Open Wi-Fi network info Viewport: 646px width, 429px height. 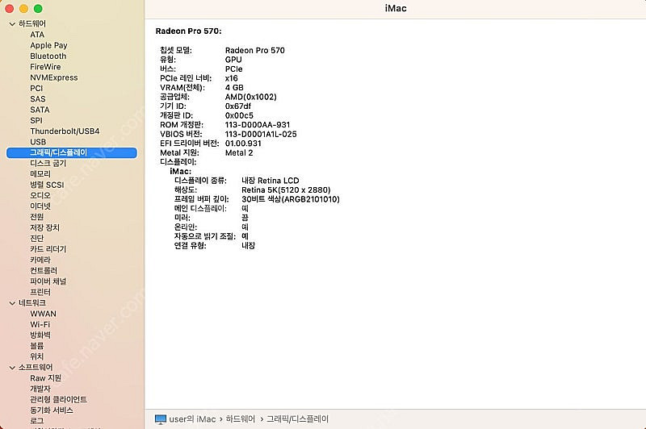point(40,324)
